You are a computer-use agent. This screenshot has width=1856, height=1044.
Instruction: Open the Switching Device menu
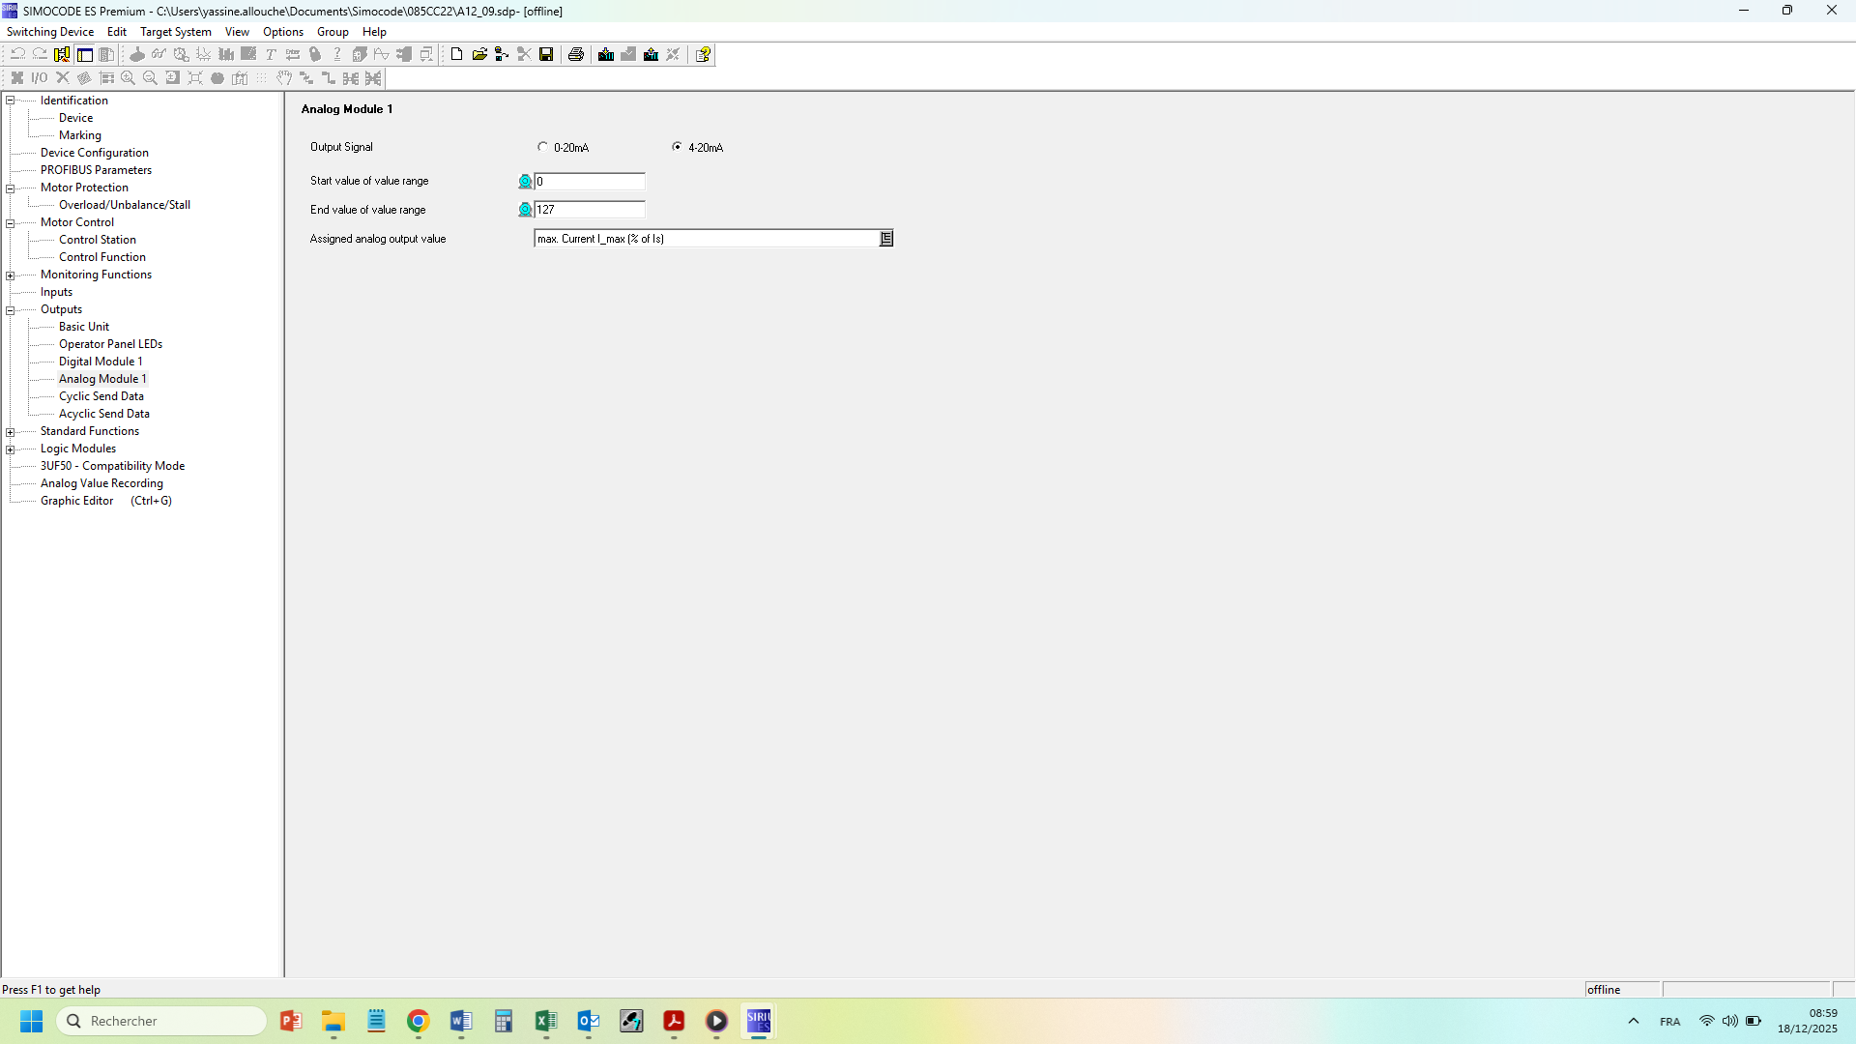(50, 32)
